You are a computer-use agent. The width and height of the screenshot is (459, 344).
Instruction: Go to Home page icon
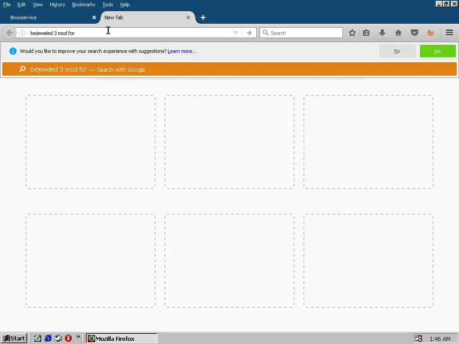click(398, 33)
